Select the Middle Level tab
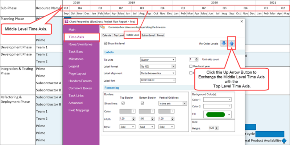The width and height of the screenshot is (290, 145). pos(133,35)
